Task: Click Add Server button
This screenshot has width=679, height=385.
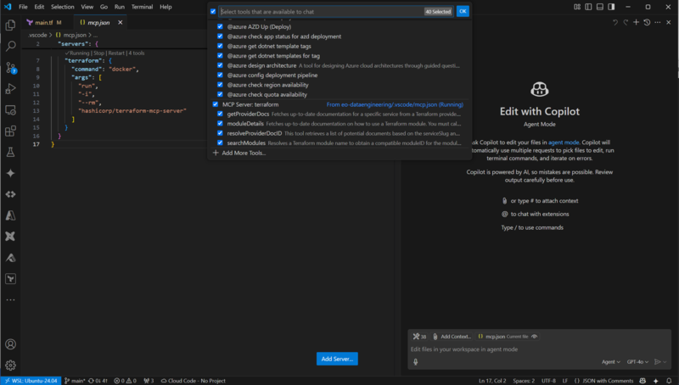Action: pos(337,359)
